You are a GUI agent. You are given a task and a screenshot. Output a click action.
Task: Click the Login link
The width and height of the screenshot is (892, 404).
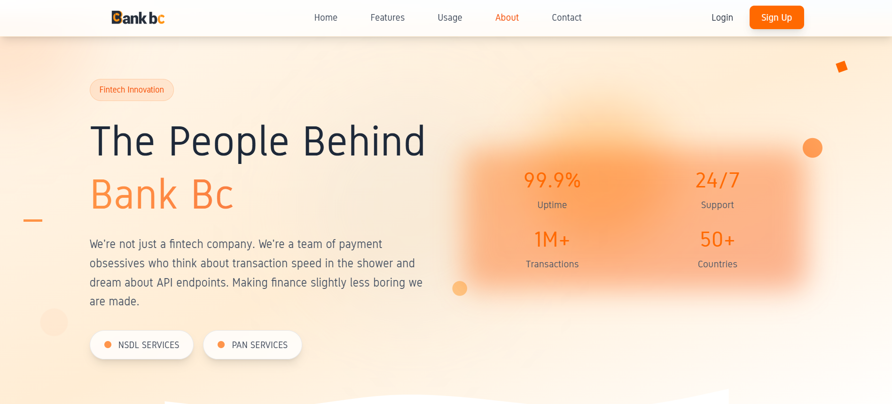[x=722, y=18]
